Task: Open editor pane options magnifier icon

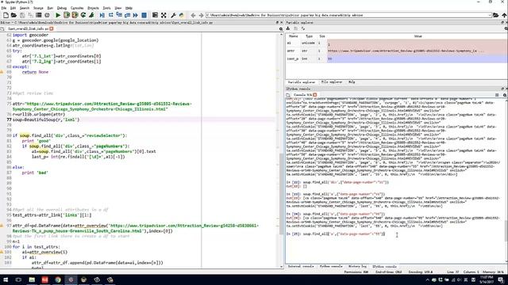Action: [x=281, y=29]
